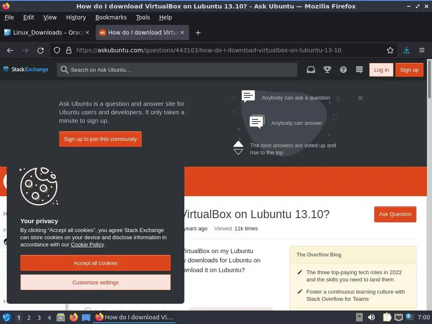Launch Firefox from the taskbar launcher

73,317
